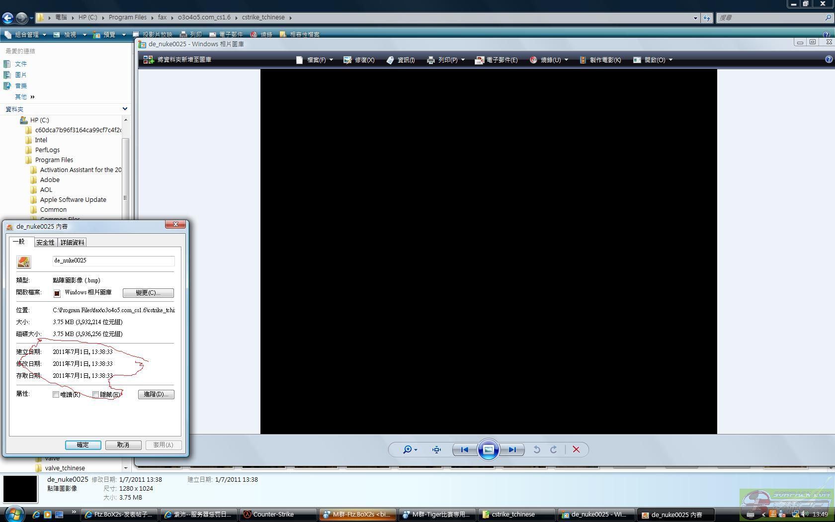Delete the image with the red X
Screen dimensions: 835x522
pos(576,449)
